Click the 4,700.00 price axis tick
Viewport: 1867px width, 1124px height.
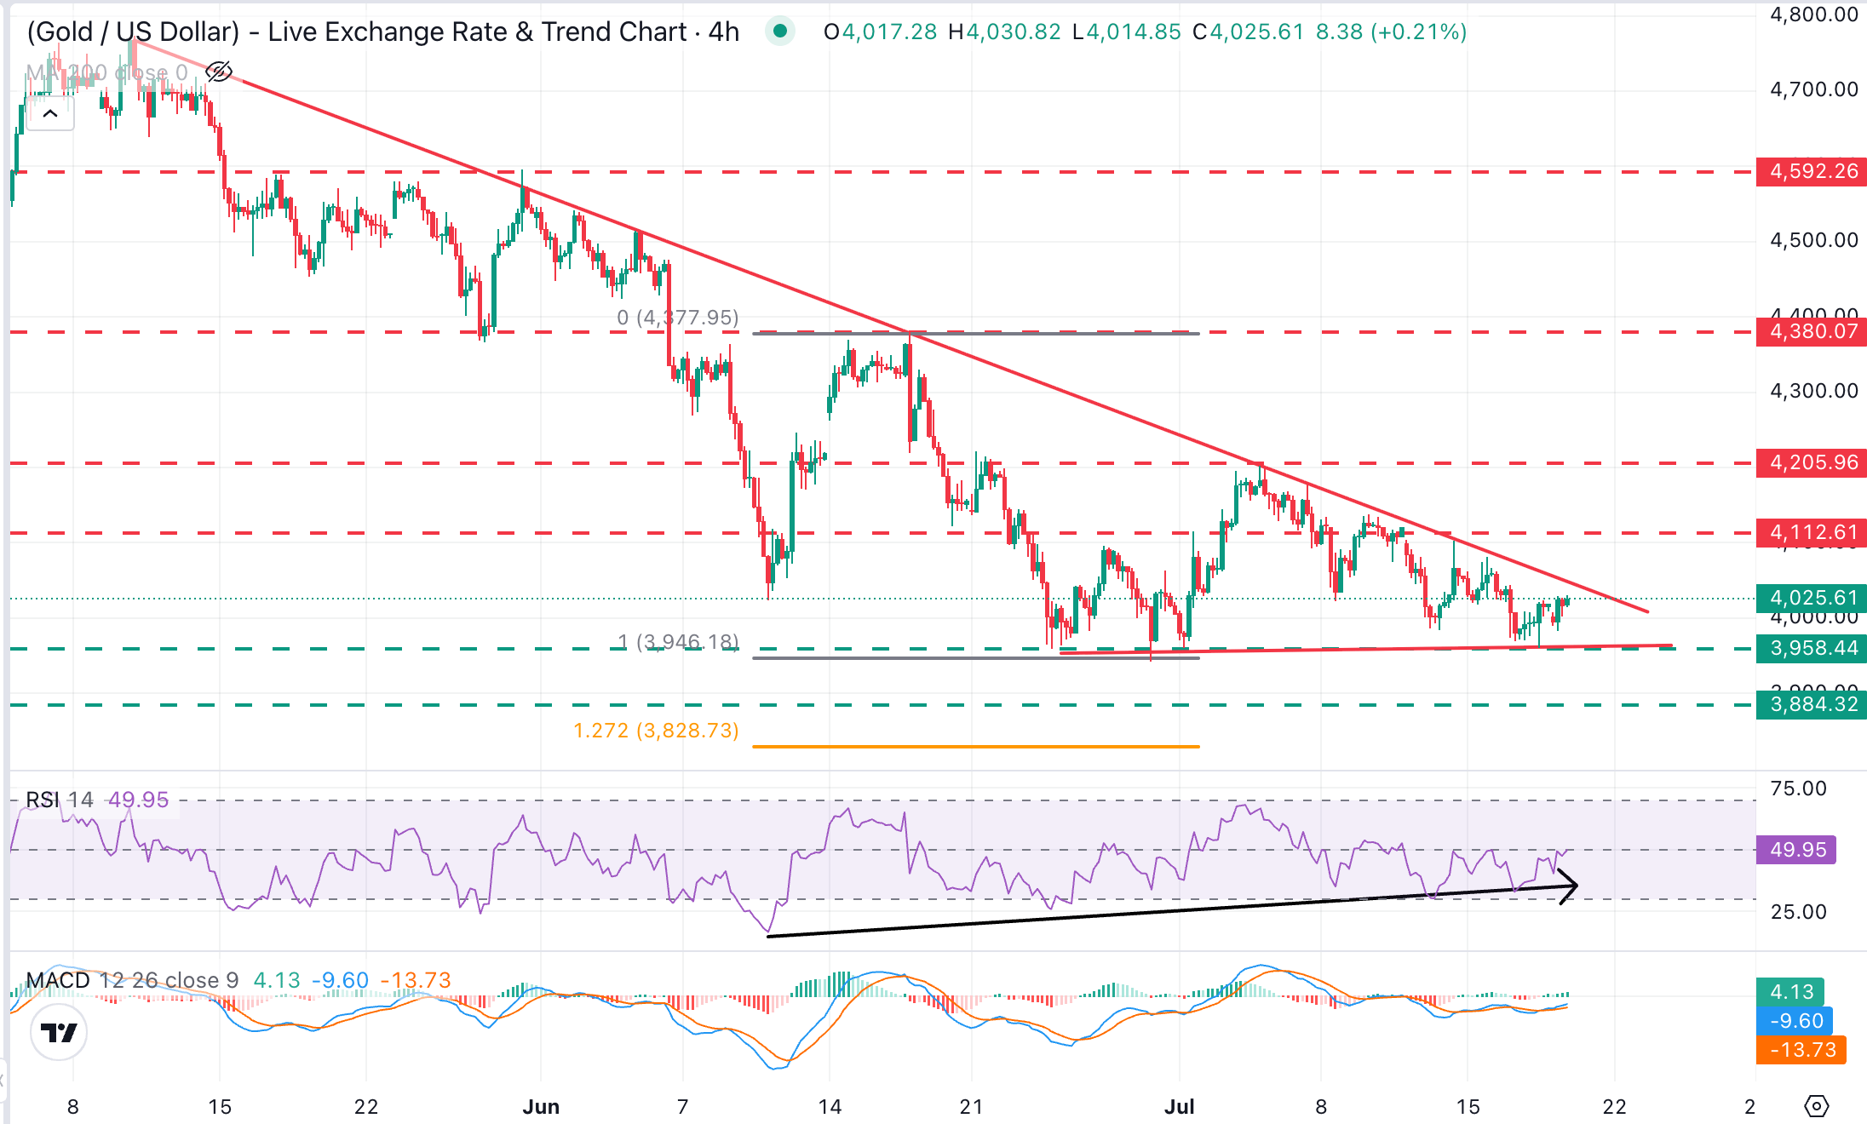click(1814, 89)
